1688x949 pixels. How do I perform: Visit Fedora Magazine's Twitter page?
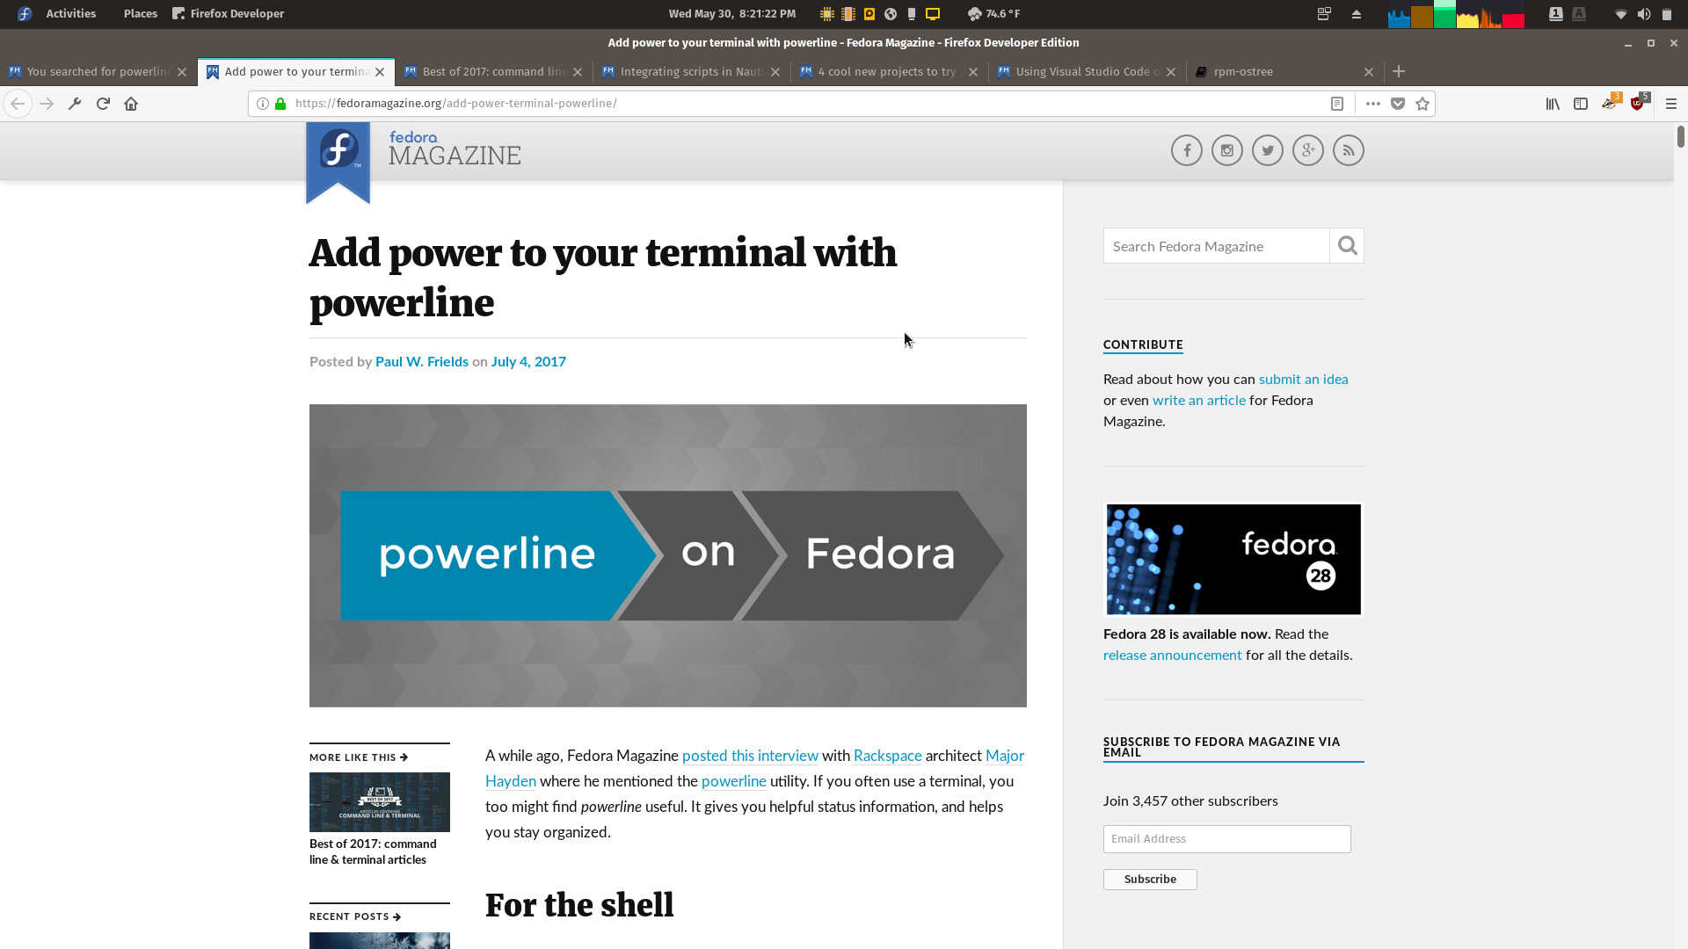[1267, 150]
